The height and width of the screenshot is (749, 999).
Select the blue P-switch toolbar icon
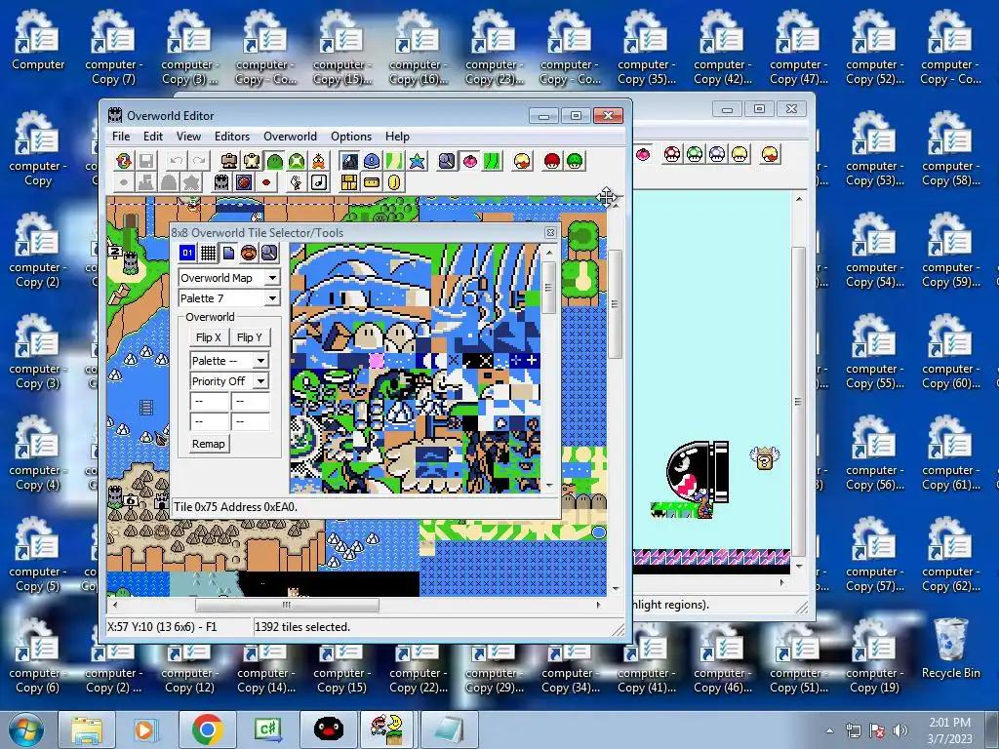[x=372, y=161]
